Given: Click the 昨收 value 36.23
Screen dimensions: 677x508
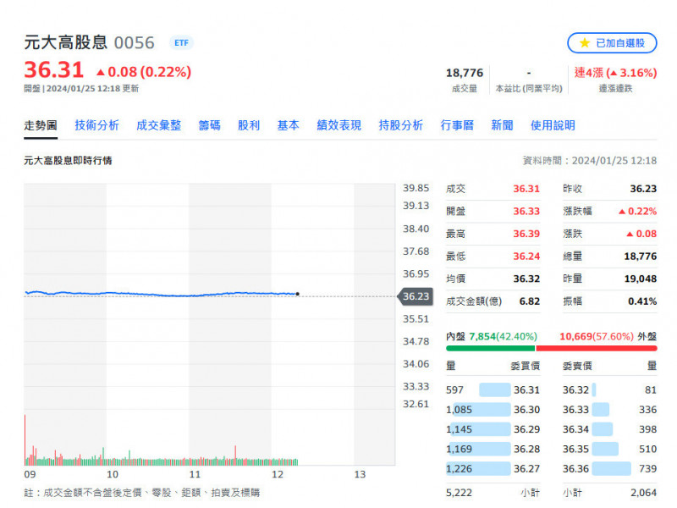Looking at the screenshot, I should point(643,189).
